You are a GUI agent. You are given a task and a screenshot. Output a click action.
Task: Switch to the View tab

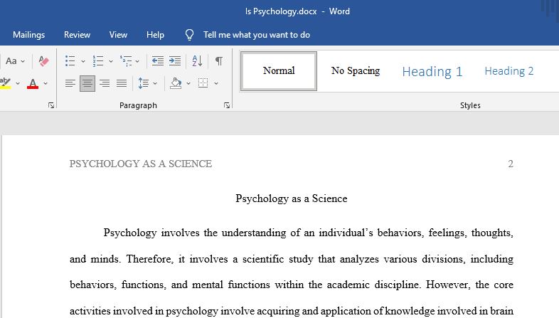tap(118, 35)
